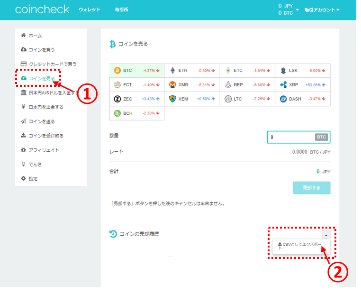Image resolution: width=361 pixels, height=294 pixels.
Task: Open the sell history dropdown caret button
Action: 326,235
